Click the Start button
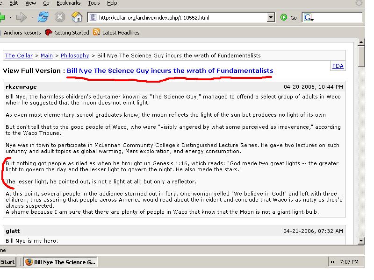Viewport: 374px width, 280px height. coord(7,262)
